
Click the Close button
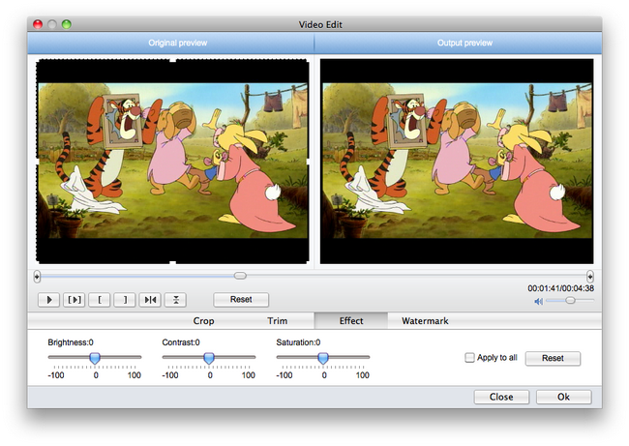(x=501, y=397)
